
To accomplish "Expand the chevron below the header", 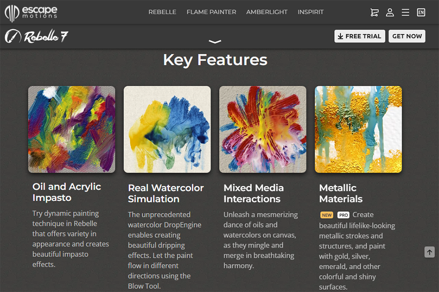I will 215,42.
